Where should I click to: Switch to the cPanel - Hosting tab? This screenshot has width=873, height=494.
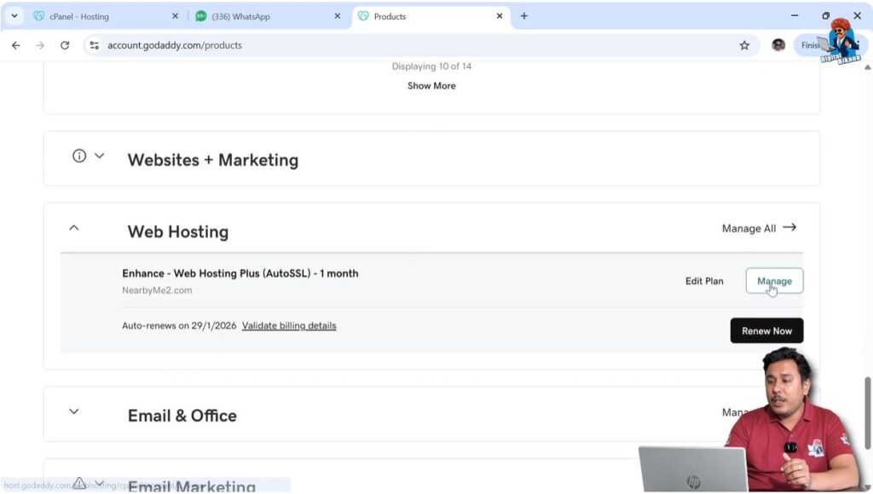[x=106, y=16]
